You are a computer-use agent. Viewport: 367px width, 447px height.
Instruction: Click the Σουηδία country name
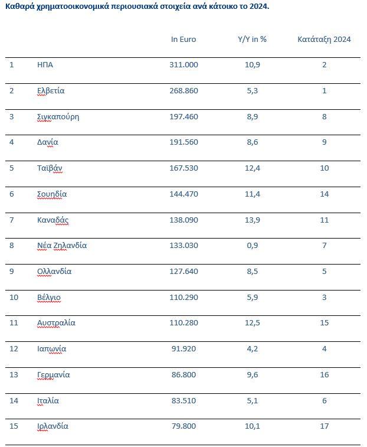(52, 194)
